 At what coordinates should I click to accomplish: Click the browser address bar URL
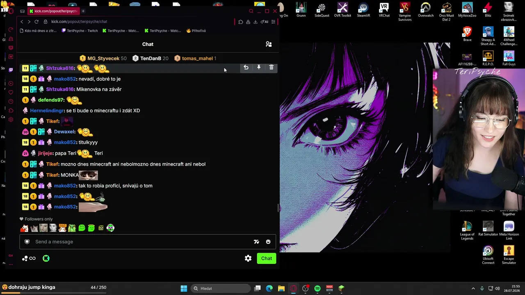click(x=79, y=22)
